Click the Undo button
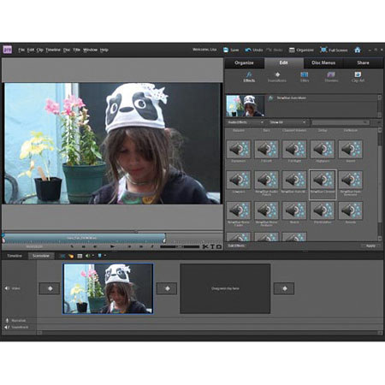 pyautogui.click(x=254, y=50)
